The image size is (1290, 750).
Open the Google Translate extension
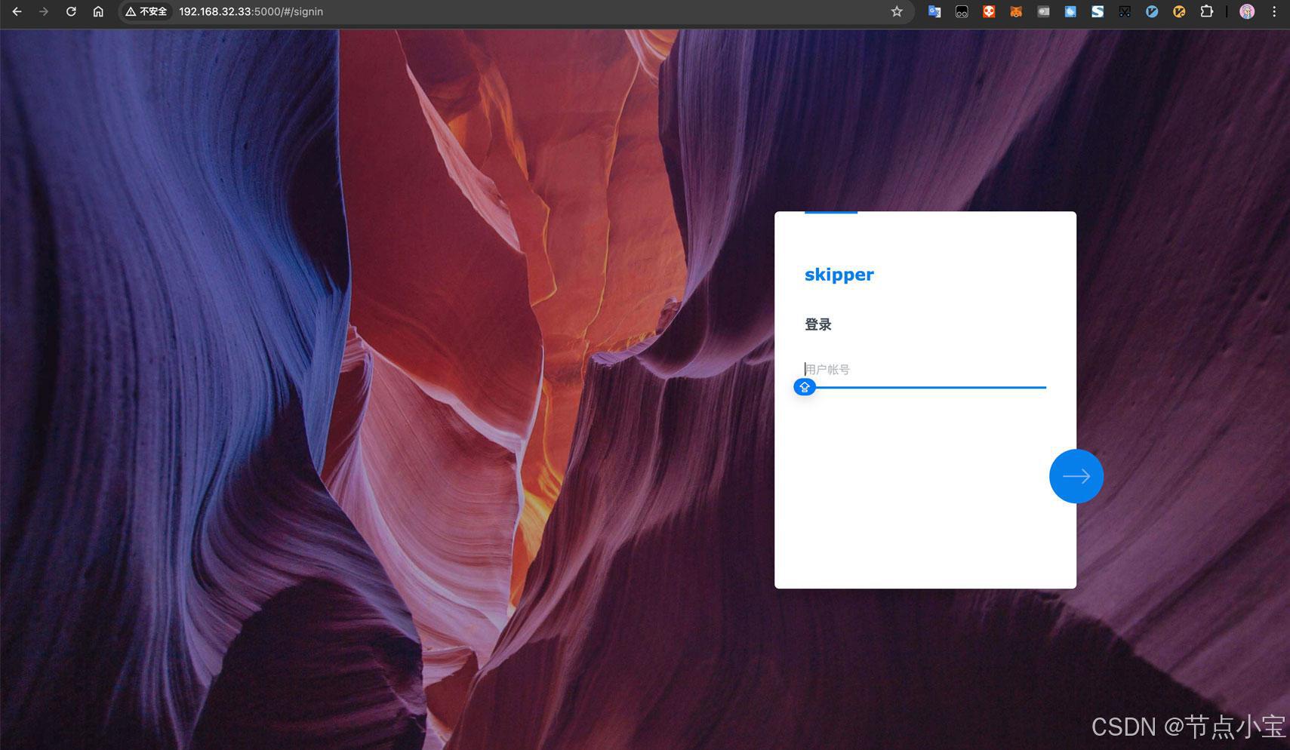934,11
